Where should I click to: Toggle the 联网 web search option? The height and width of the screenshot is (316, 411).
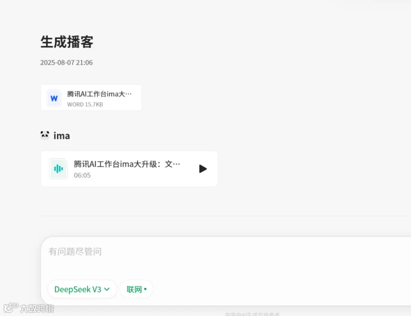pyautogui.click(x=136, y=289)
